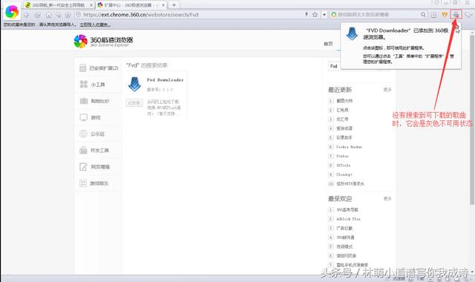Go to 首页 in page navigation
The height and width of the screenshot is (282, 475).
pos(328,44)
